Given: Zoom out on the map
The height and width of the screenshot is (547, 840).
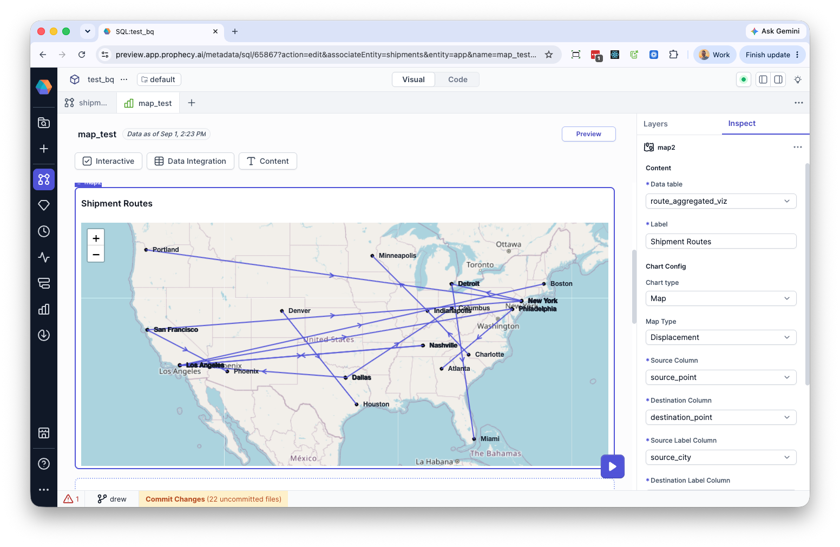Looking at the screenshot, I should tap(96, 254).
